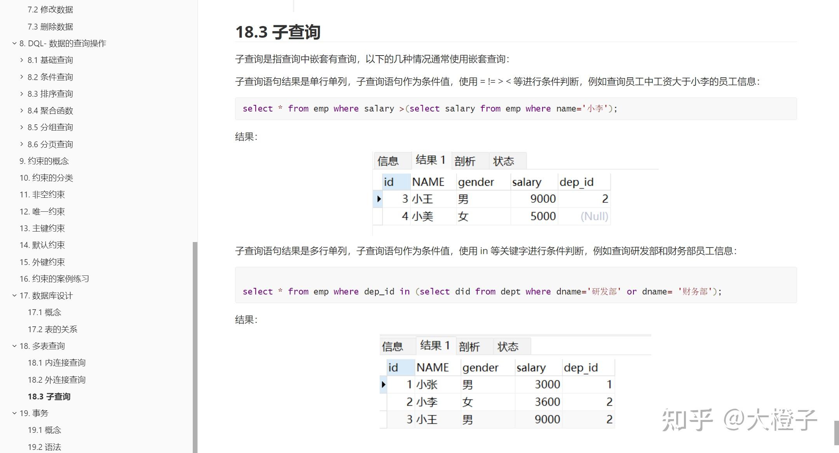
Task: Select the 信息 tab
Action: coord(390,160)
